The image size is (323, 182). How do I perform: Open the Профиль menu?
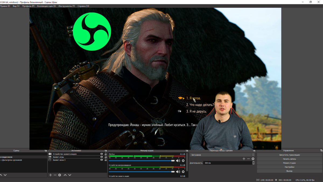pos(28,6)
